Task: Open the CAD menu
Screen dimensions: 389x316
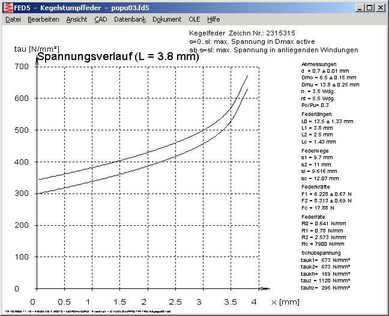Action: tap(101, 19)
